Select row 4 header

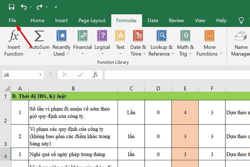pyautogui.click(x=5, y=154)
